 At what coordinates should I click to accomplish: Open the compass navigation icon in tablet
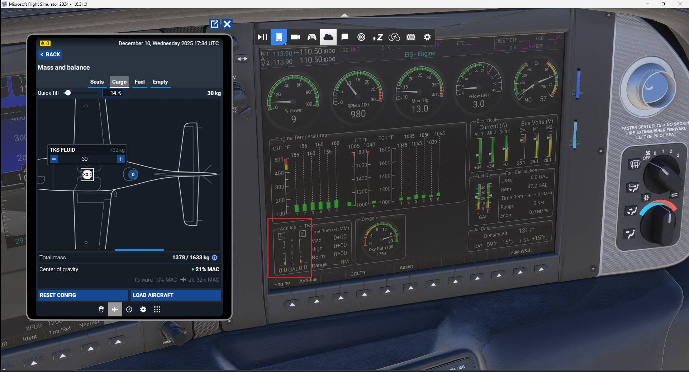[129, 309]
